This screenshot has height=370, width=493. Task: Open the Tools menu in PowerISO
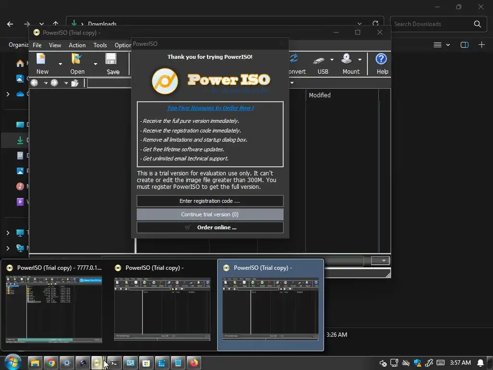(x=100, y=45)
